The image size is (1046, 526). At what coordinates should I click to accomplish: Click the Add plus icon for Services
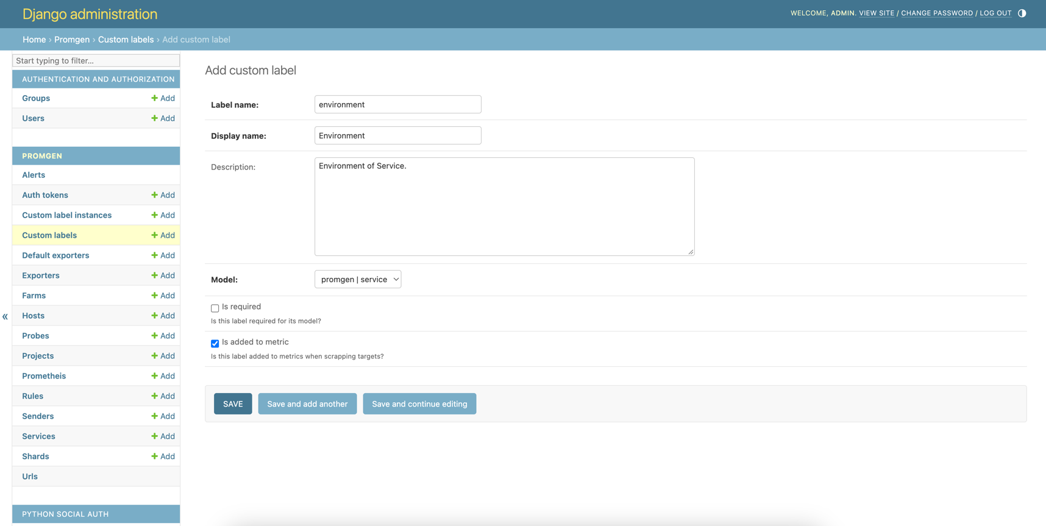click(x=154, y=436)
